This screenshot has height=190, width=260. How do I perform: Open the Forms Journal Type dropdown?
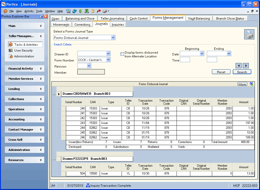113,38
